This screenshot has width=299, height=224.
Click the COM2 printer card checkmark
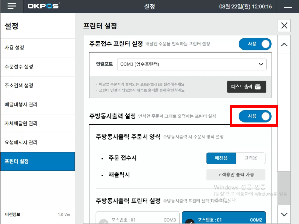[190, 222]
